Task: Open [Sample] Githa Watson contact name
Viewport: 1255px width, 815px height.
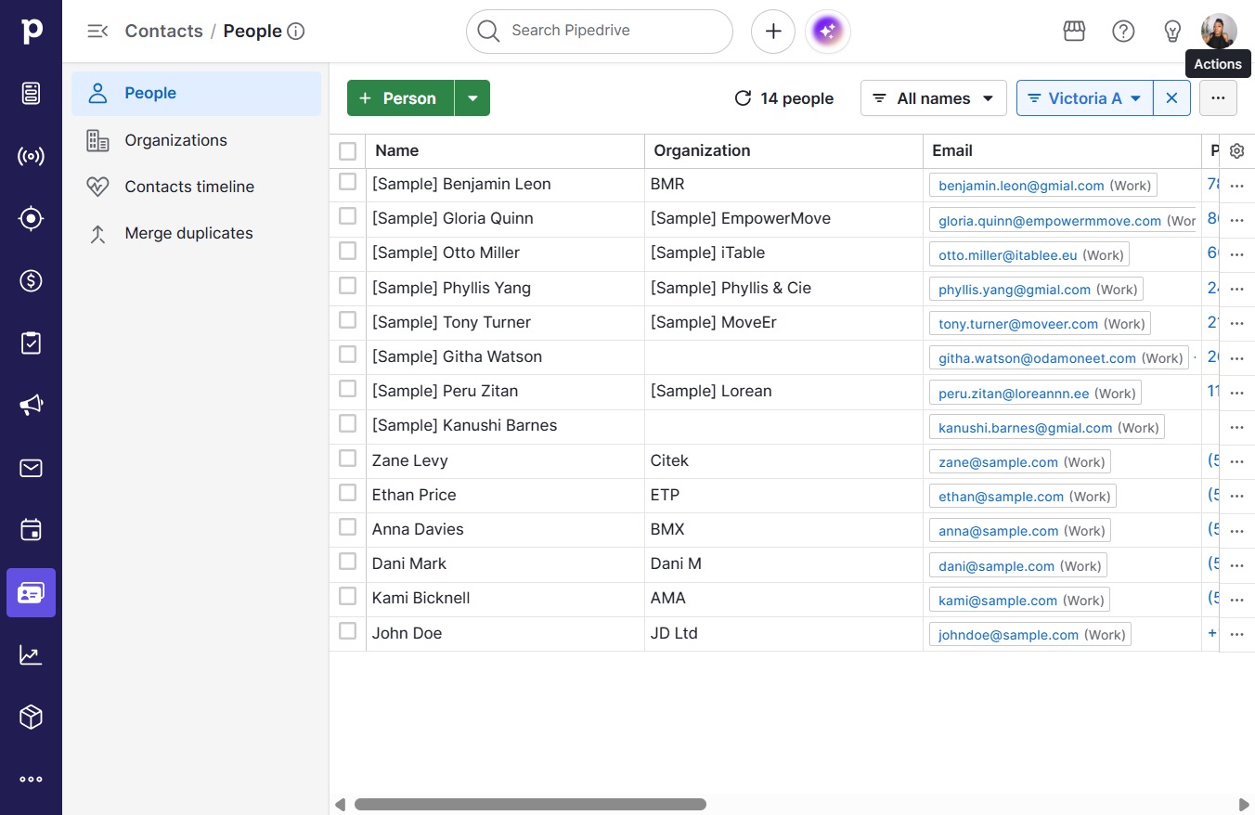Action: (x=457, y=356)
